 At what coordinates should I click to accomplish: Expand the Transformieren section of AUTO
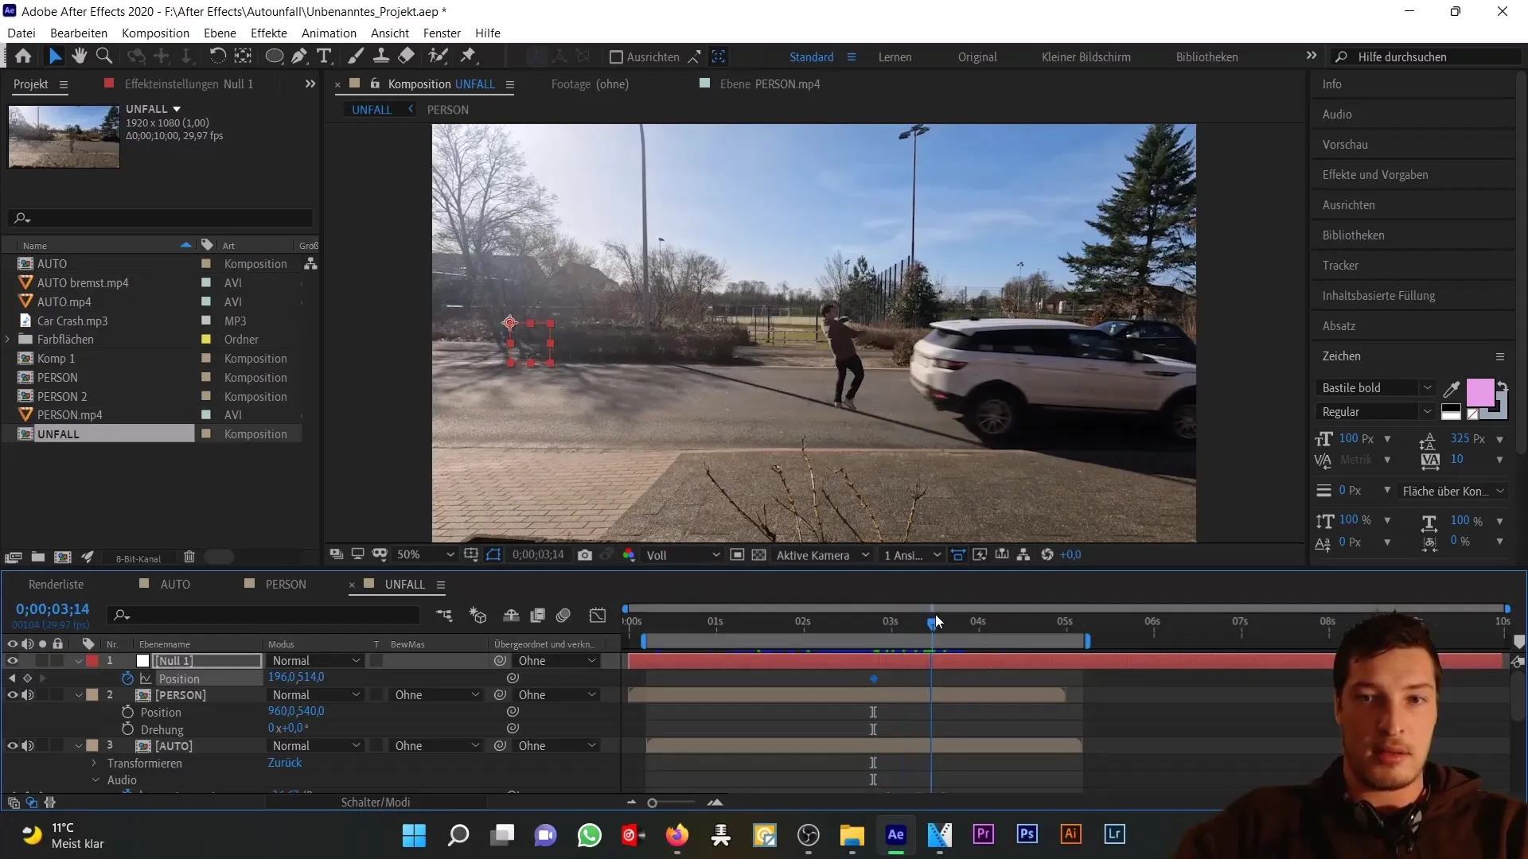(93, 763)
